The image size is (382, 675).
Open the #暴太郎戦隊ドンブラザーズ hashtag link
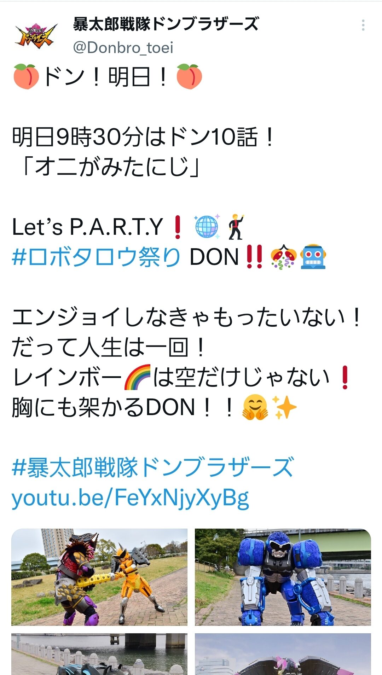click(x=152, y=467)
